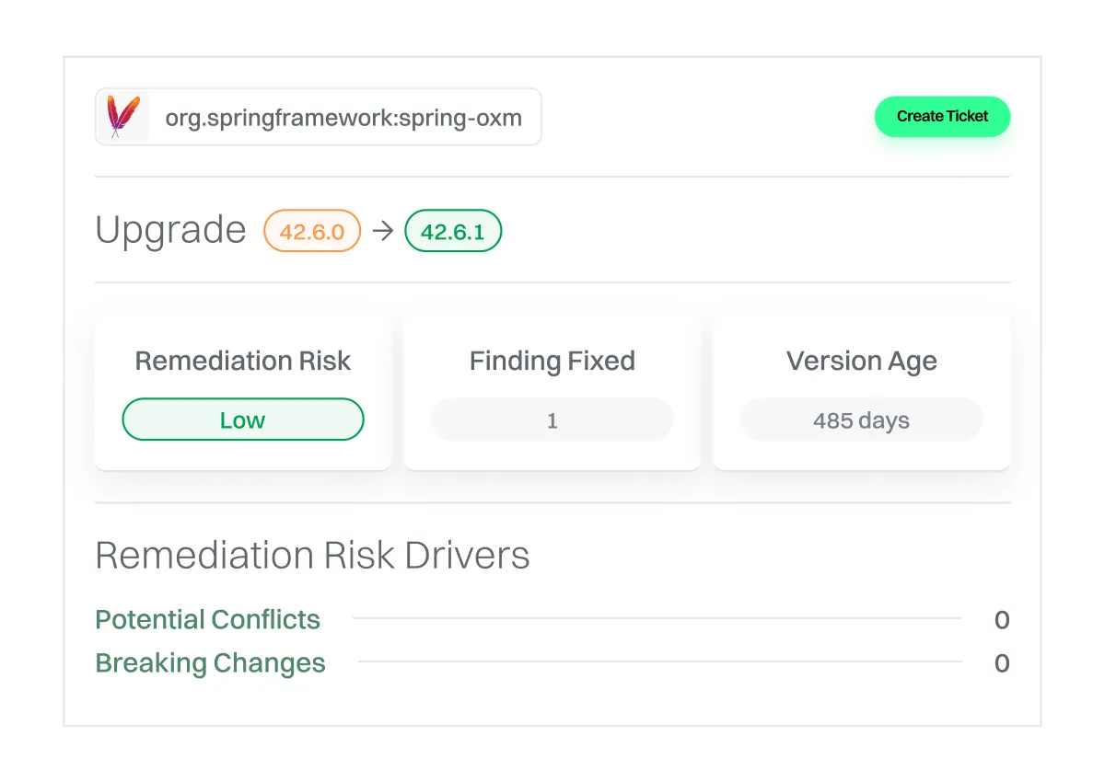Viewport: 1105px width, 782px height.
Task: Select the Breaking Changes label
Action: coord(210,663)
